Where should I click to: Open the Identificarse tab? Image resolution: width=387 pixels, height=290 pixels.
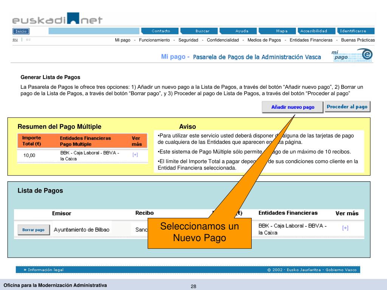point(356,31)
